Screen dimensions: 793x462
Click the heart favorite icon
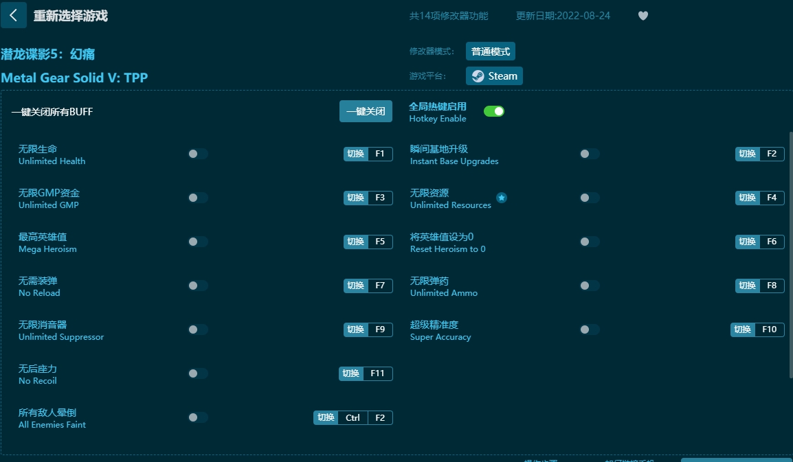tap(643, 16)
